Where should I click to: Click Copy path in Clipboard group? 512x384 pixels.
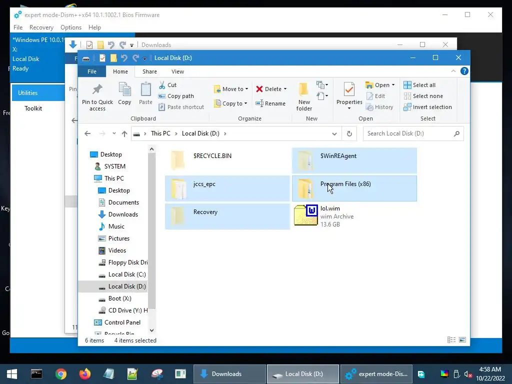pos(176,96)
